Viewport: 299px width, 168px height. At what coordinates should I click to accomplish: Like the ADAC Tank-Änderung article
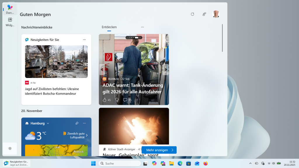105,100
